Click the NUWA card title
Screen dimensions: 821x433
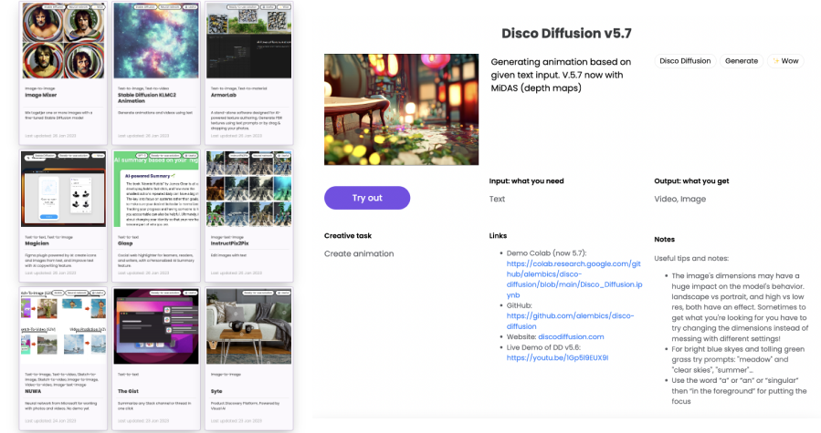click(x=33, y=391)
